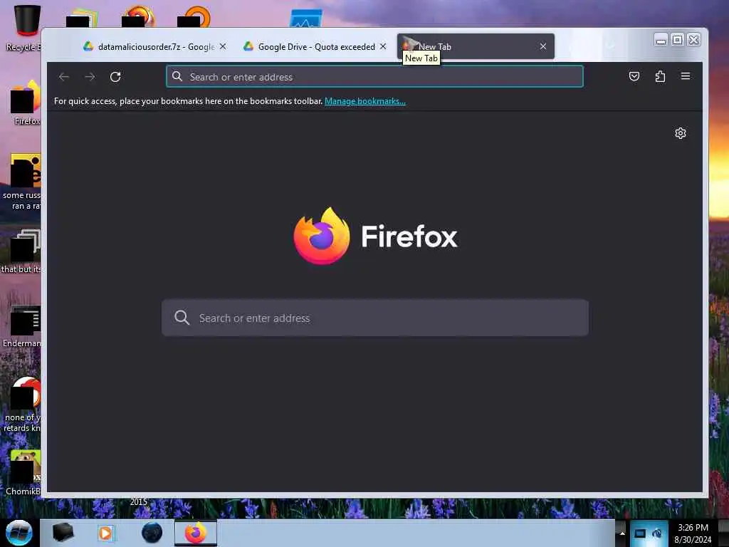Screen dimensions: 729x547
Task: Click the magnifier icon in the center search box
Action: (182, 318)
